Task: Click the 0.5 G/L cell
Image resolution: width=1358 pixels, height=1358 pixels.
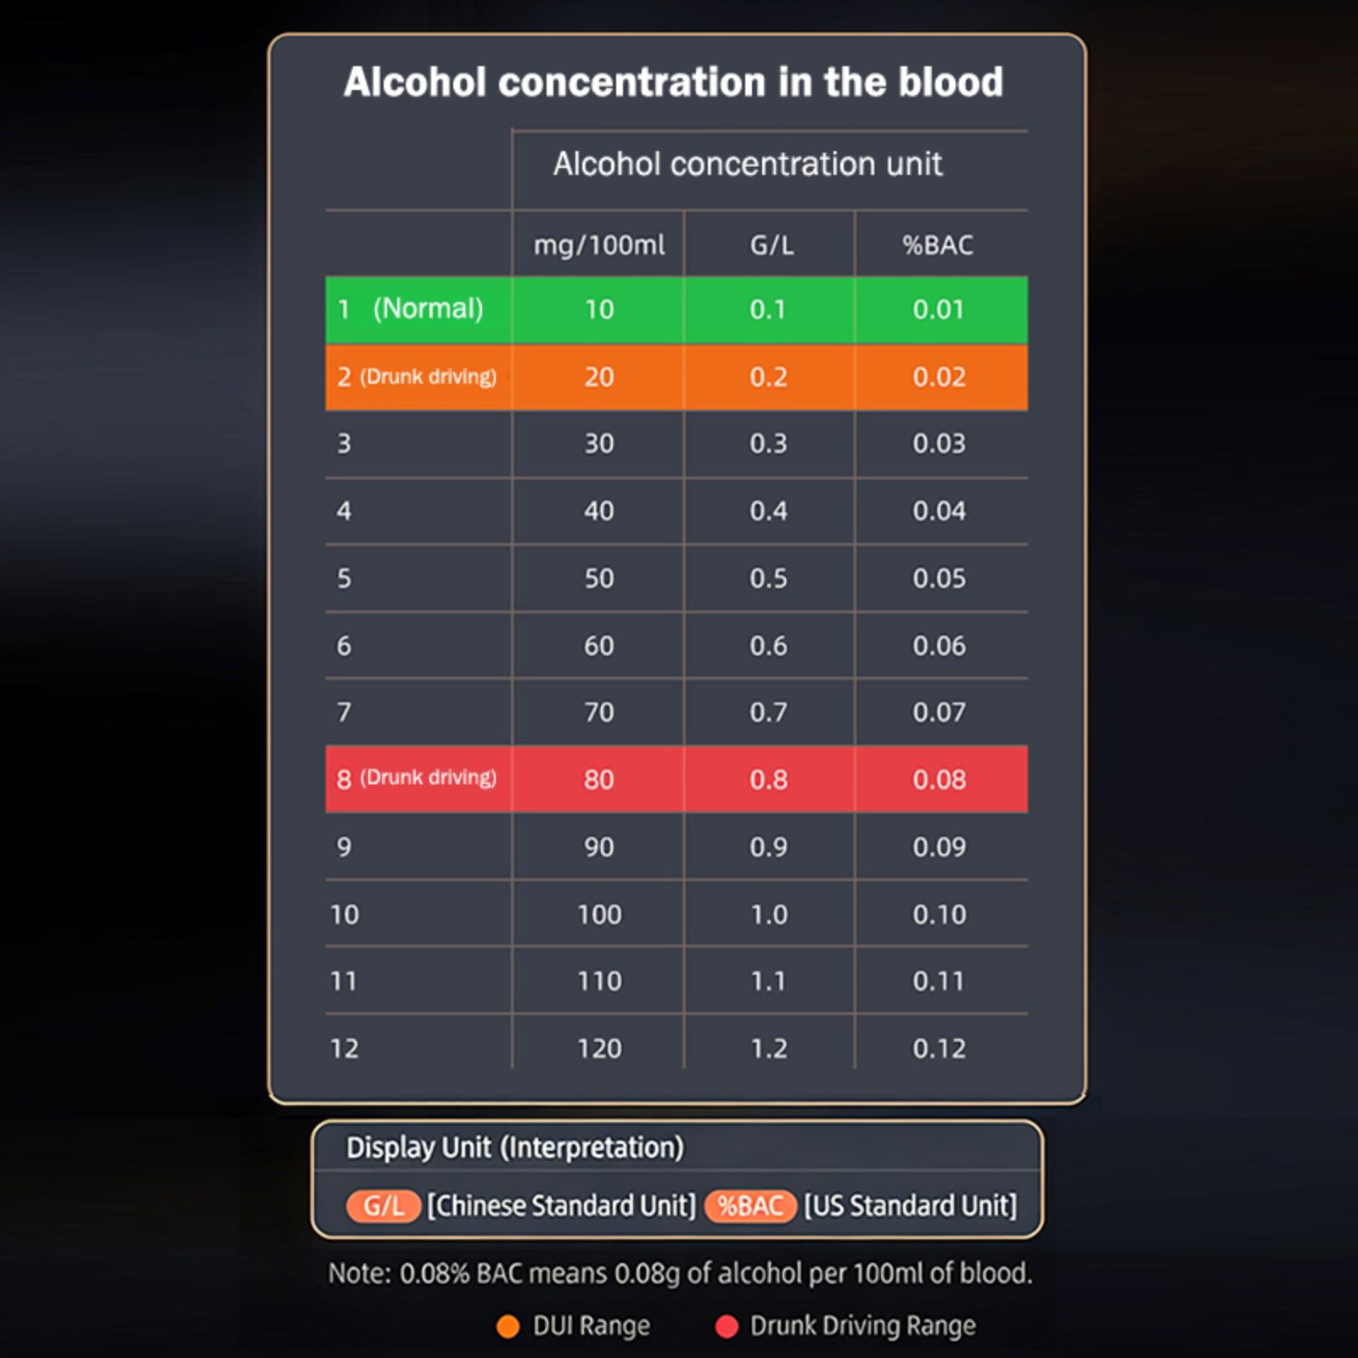Action: pyautogui.click(x=768, y=578)
